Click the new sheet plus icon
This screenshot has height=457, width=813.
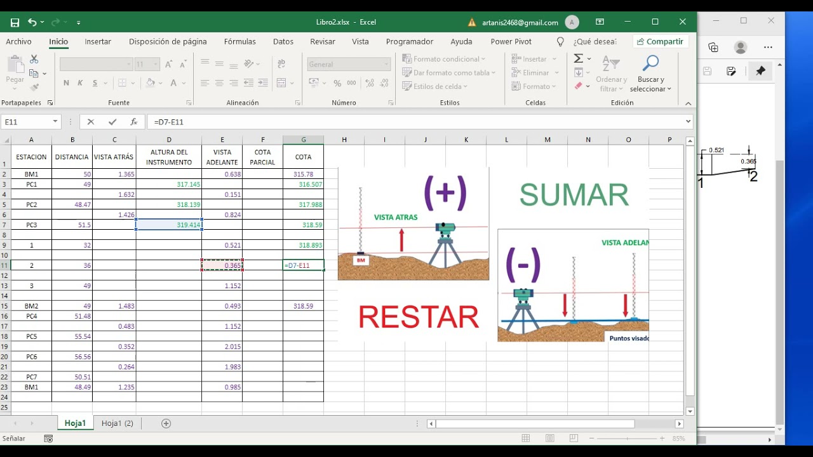(x=166, y=423)
